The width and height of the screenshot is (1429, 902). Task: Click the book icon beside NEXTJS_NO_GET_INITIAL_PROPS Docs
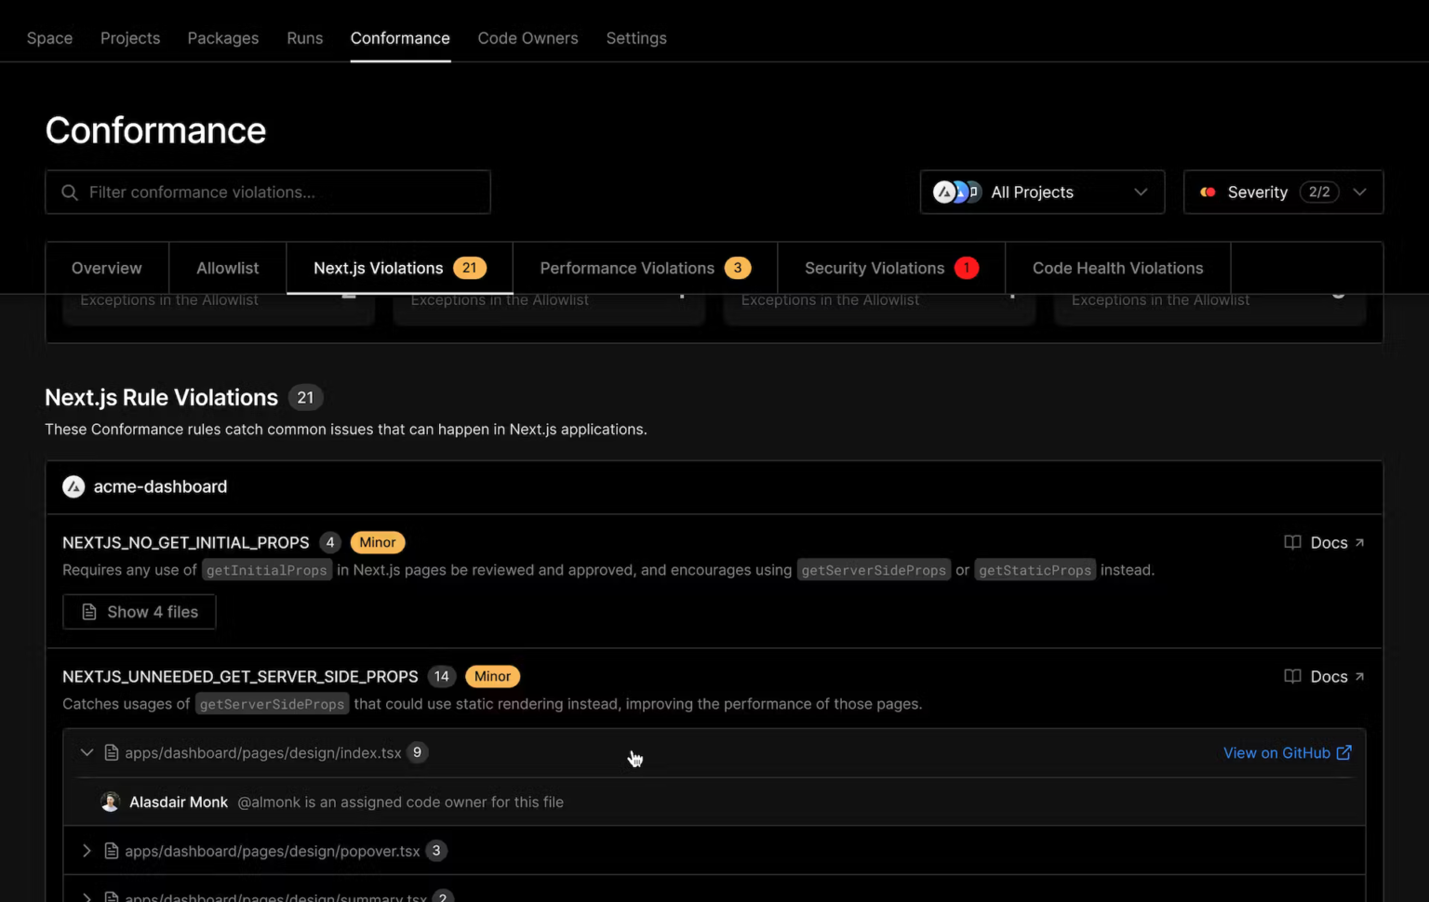point(1292,542)
